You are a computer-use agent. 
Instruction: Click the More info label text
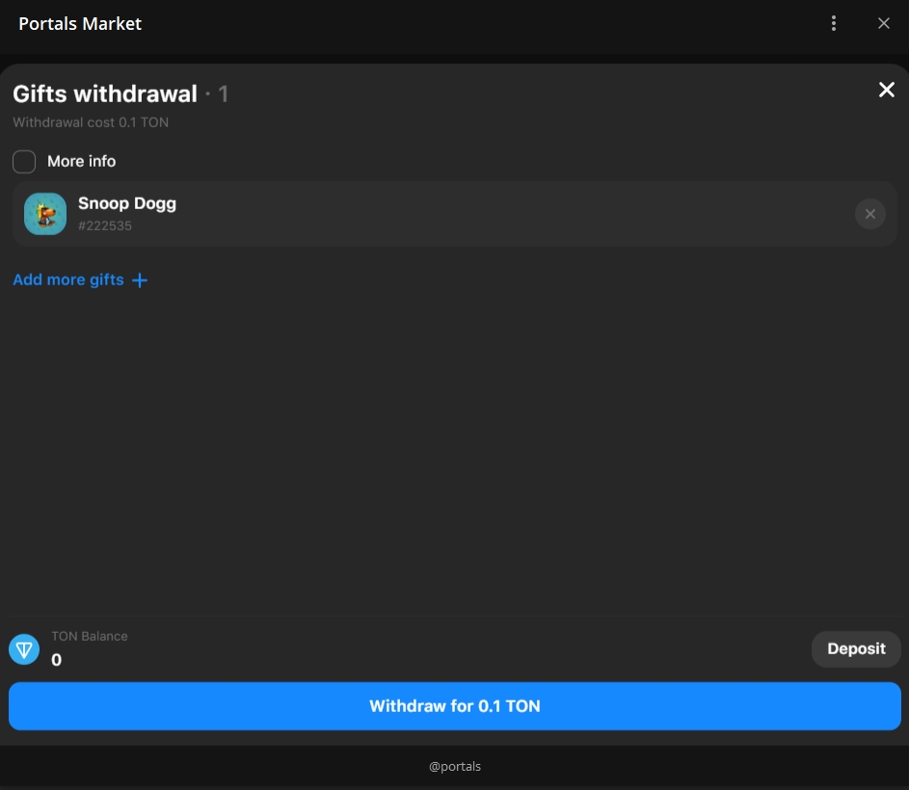(81, 161)
